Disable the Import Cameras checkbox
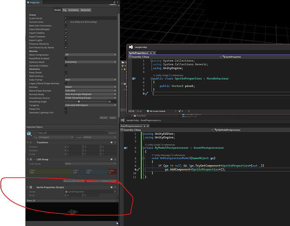The height and width of the screenshot is (226, 290). click(x=66, y=36)
